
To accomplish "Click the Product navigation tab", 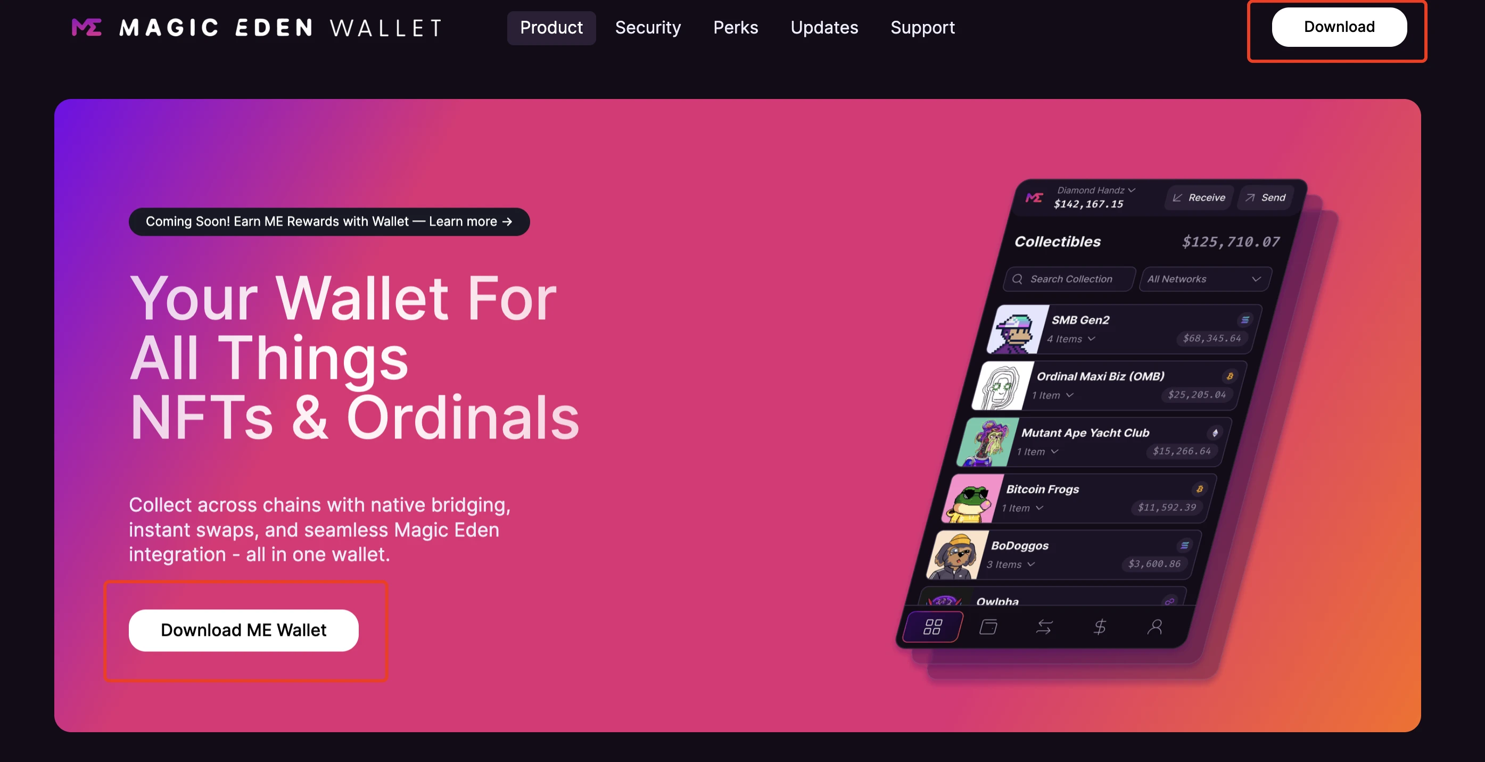I will tap(550, 27).
